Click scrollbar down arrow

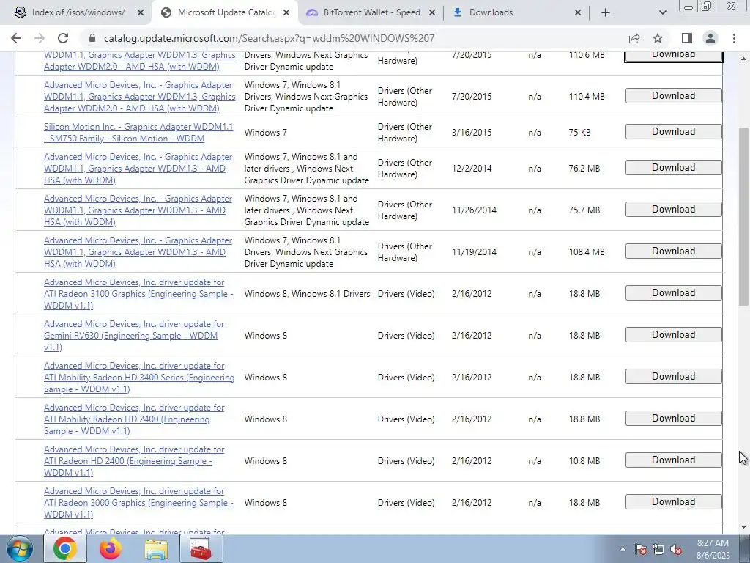pyautogui.click(x=743, y=528)
